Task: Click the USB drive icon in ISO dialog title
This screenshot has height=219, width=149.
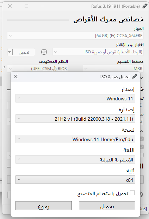Action: coord(135,77)
